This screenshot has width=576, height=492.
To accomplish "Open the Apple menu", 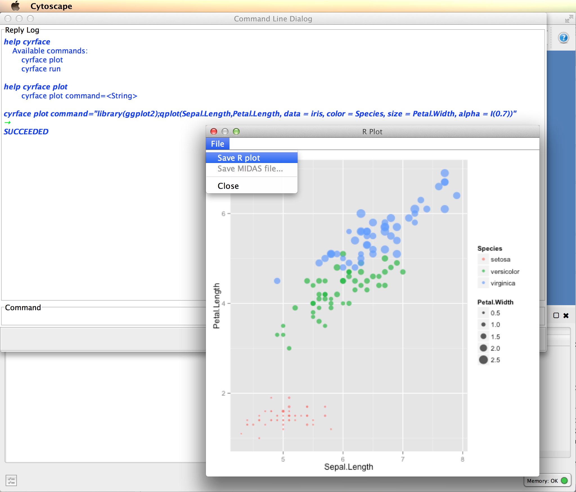I will (16, 6).
